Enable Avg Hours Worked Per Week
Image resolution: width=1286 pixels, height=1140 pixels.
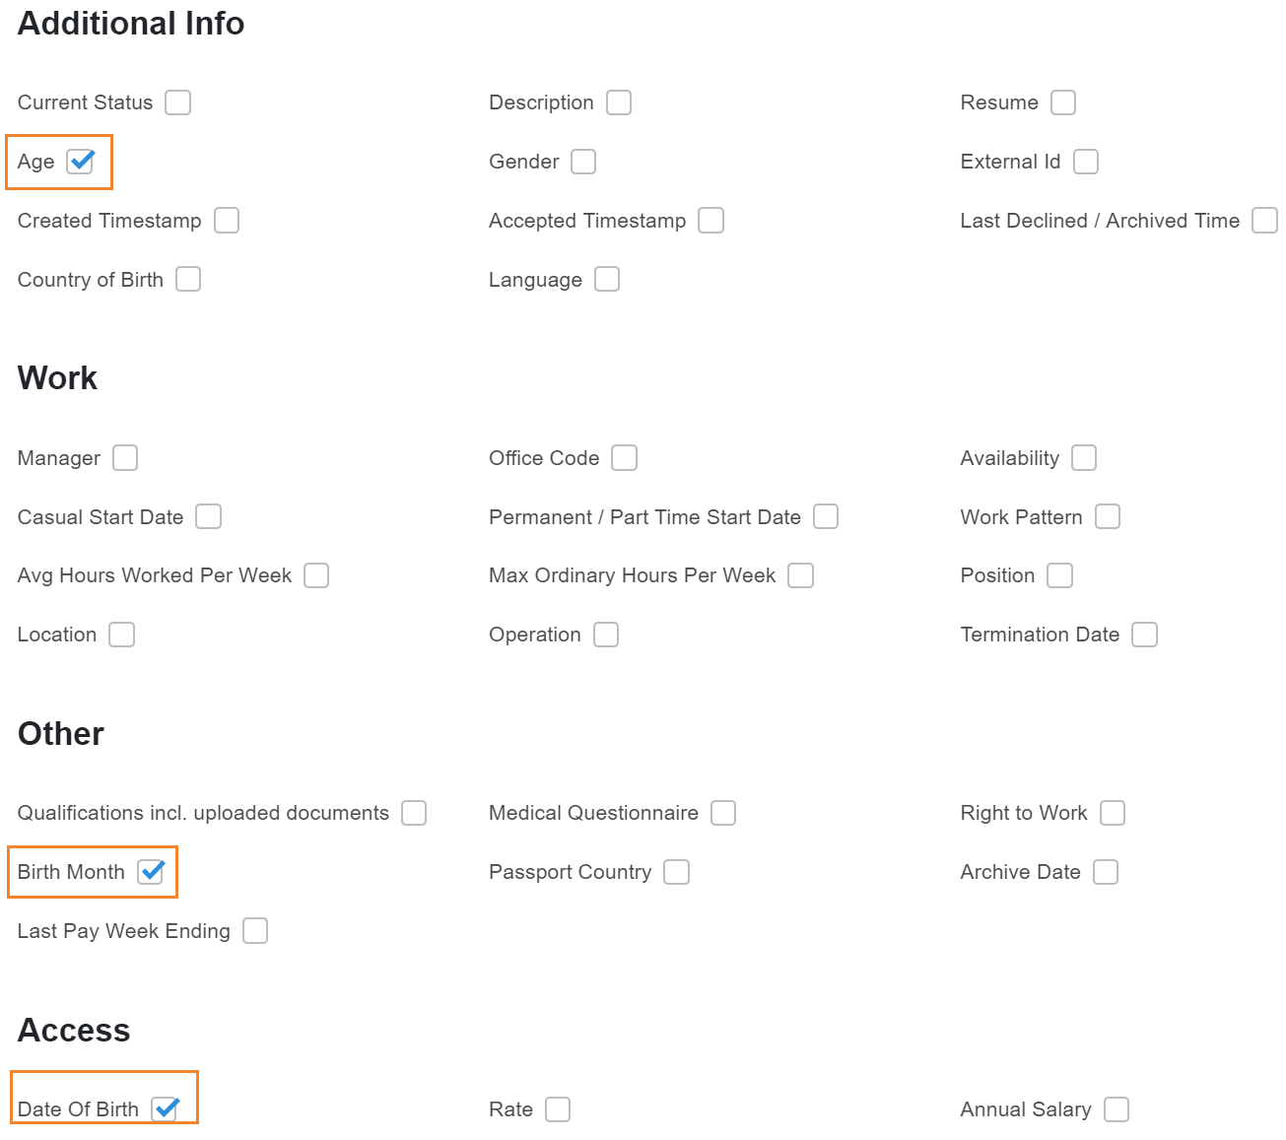(316, 575)
